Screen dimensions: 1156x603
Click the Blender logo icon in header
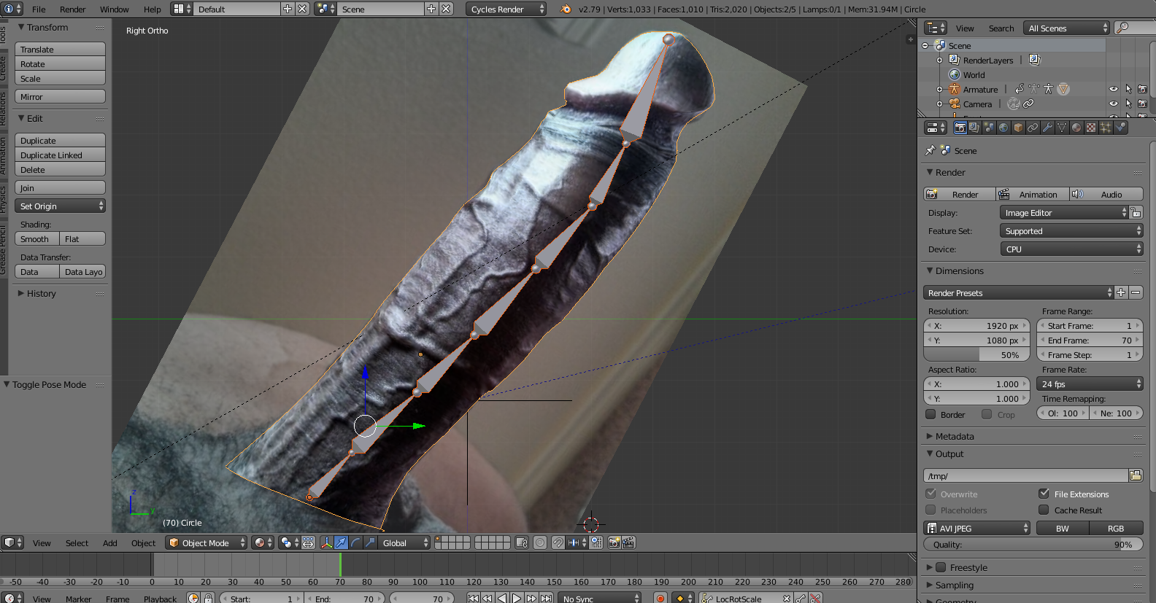(x=566, y=9)
